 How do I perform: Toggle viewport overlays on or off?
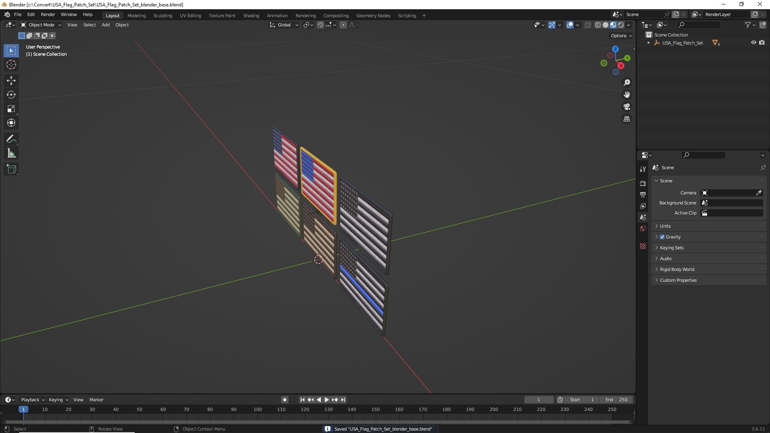[570, 25]
